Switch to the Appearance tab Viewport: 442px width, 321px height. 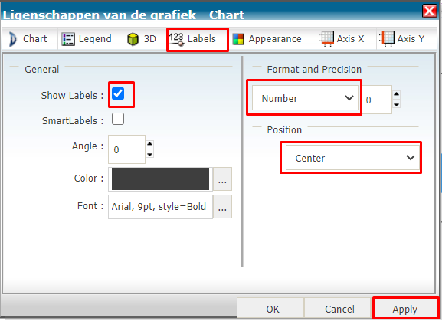[267, 39]
